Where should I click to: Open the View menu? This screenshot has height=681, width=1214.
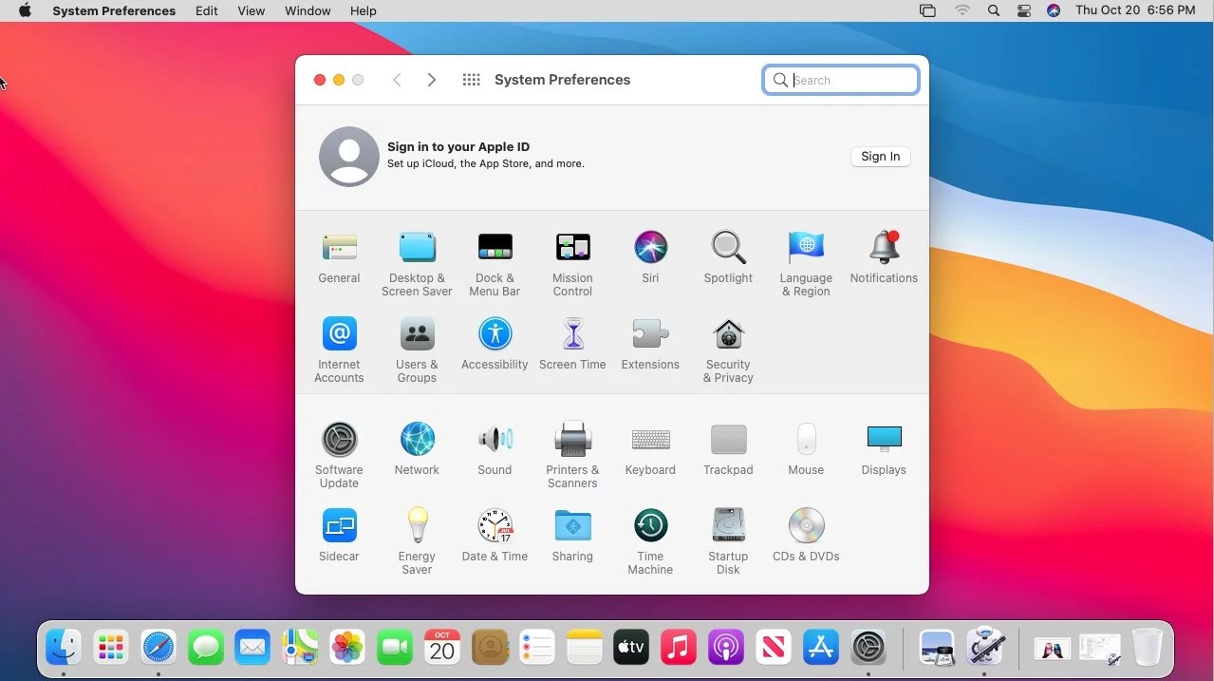pos(251,10)
